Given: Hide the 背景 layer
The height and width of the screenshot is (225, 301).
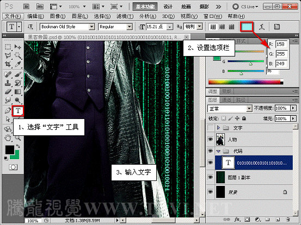Looking at the screenshot, I should [211, 192].
